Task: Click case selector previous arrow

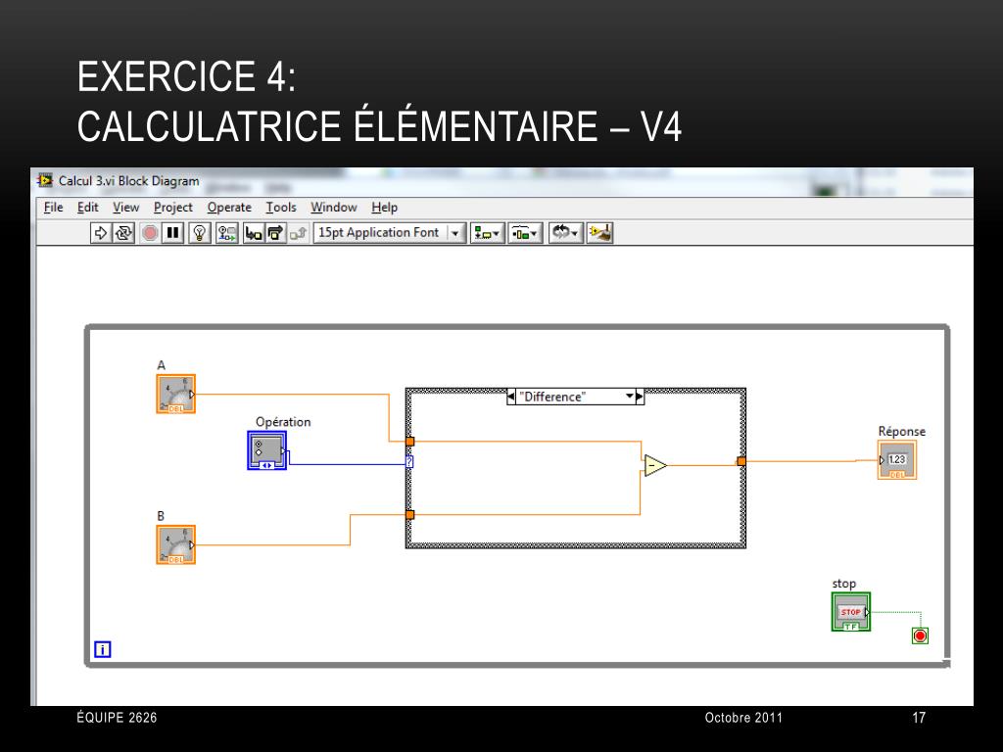Action: point(511,397)
